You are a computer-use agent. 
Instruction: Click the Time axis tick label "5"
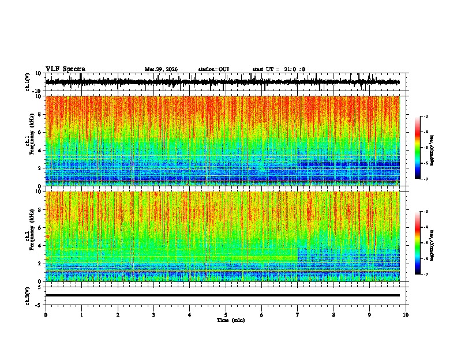(x=226, y=315)
